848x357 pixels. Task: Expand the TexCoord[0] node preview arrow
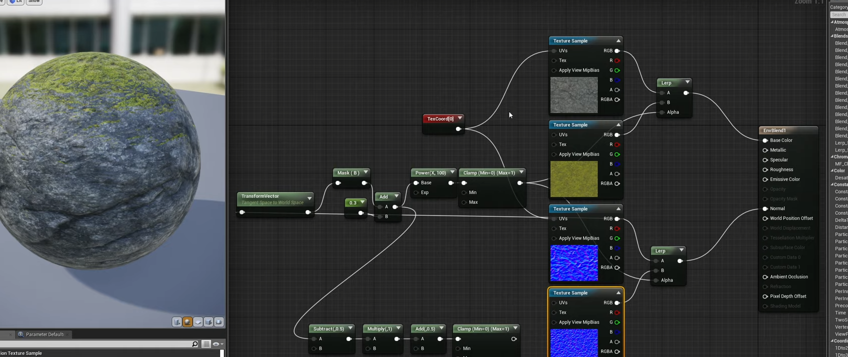pyautogui.click(x=460, y=118)
